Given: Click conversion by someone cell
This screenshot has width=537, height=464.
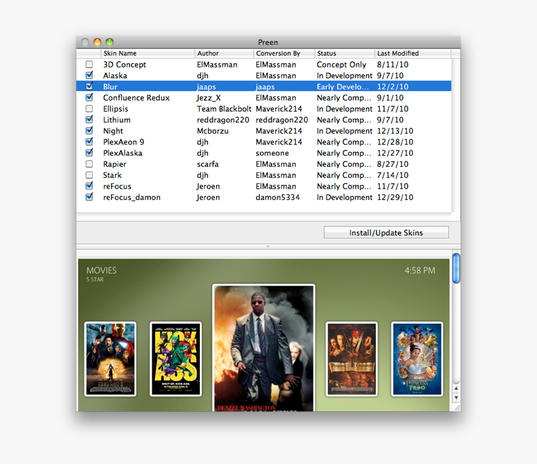Looking at the screenshot, I should [x=272, y=153].
